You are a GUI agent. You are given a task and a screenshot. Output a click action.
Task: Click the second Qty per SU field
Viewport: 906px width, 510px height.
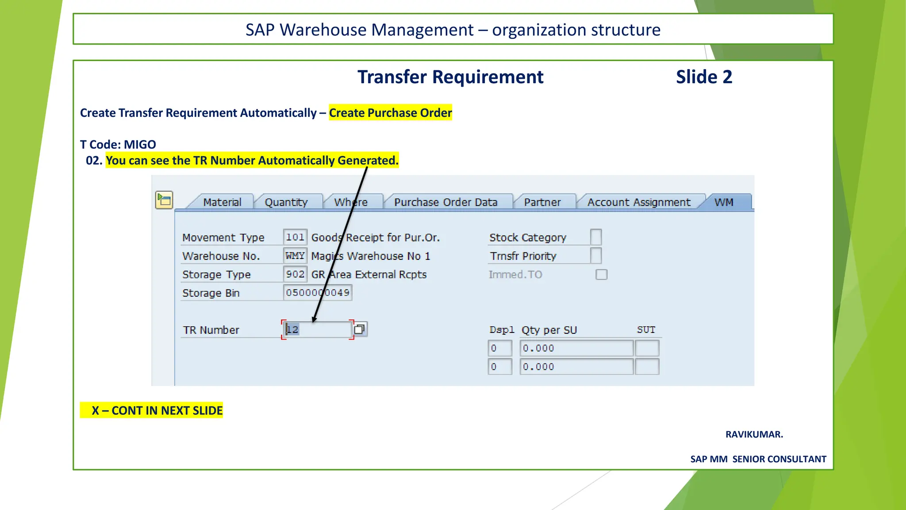[576, 367]
